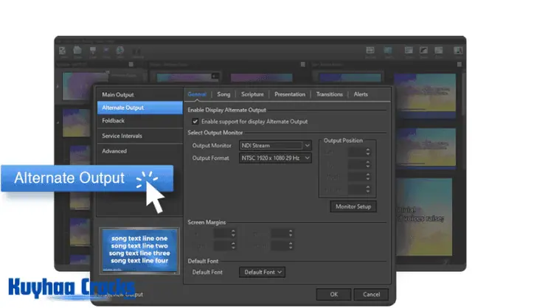Choose Service Intervals in the left list
This screenshot has width=548, height=308.
pyautogui.click(x=122, y=136)
